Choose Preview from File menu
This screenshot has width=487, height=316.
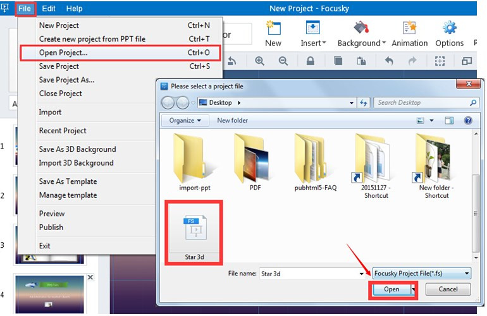tap(52, 214)
